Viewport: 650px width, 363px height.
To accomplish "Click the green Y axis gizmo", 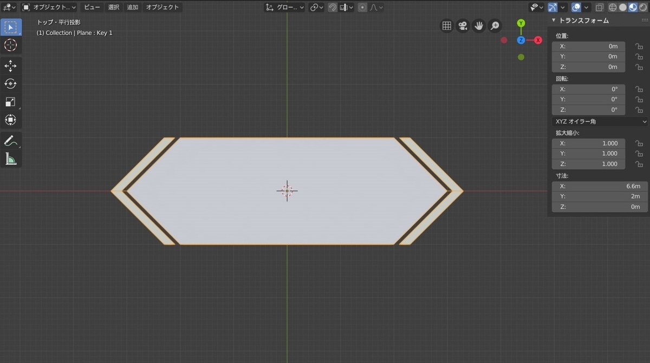I will coord(521,23).
